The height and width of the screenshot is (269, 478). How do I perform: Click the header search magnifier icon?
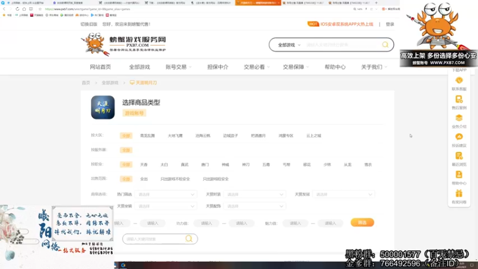pyautogui.click(x=385, y=45)
